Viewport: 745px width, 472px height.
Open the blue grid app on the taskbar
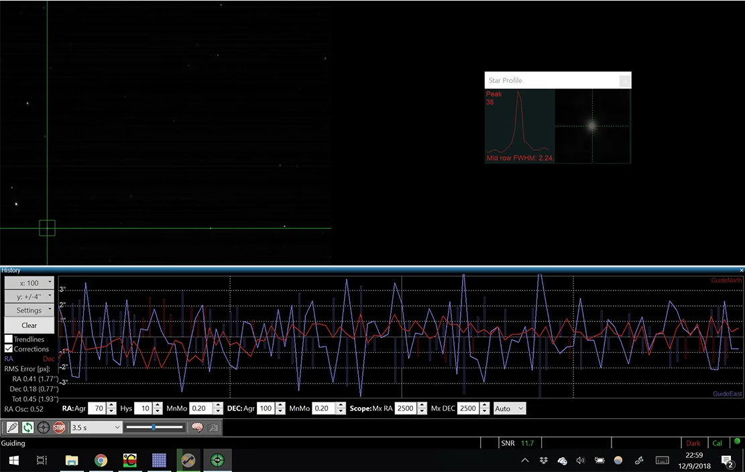(159, 460)
